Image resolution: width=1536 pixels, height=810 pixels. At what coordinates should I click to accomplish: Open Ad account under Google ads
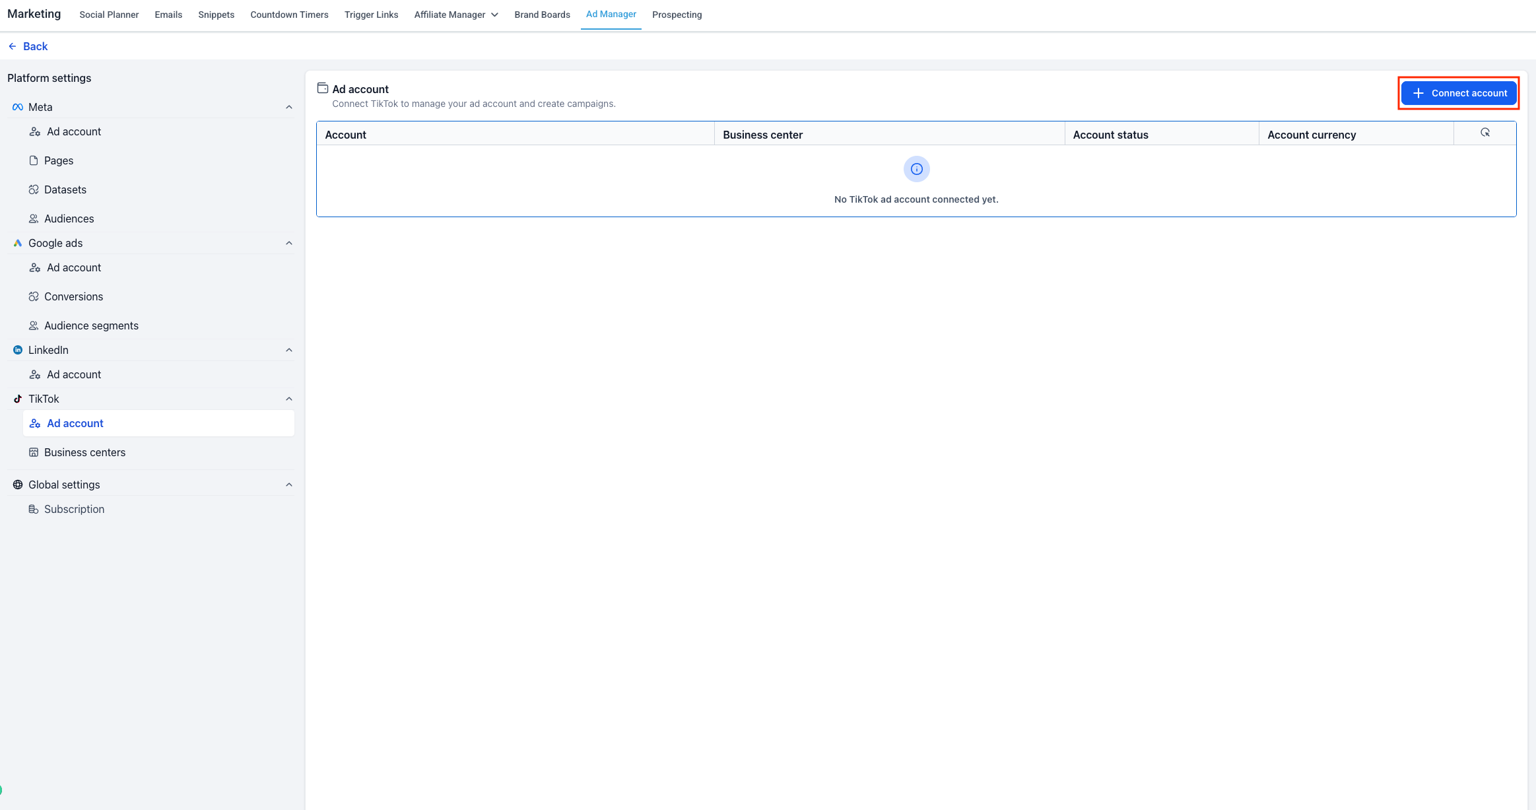158,267
